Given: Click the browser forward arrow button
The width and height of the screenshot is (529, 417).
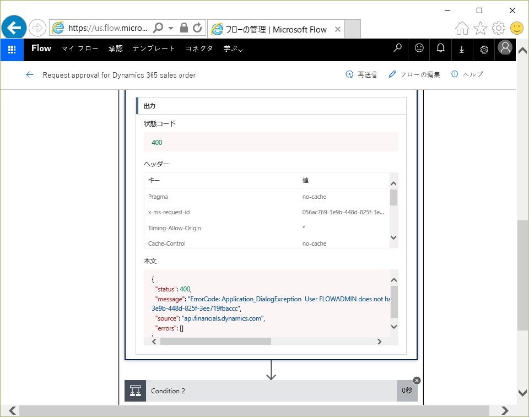Looking at the screenshot, I should [x=37, y=28].
